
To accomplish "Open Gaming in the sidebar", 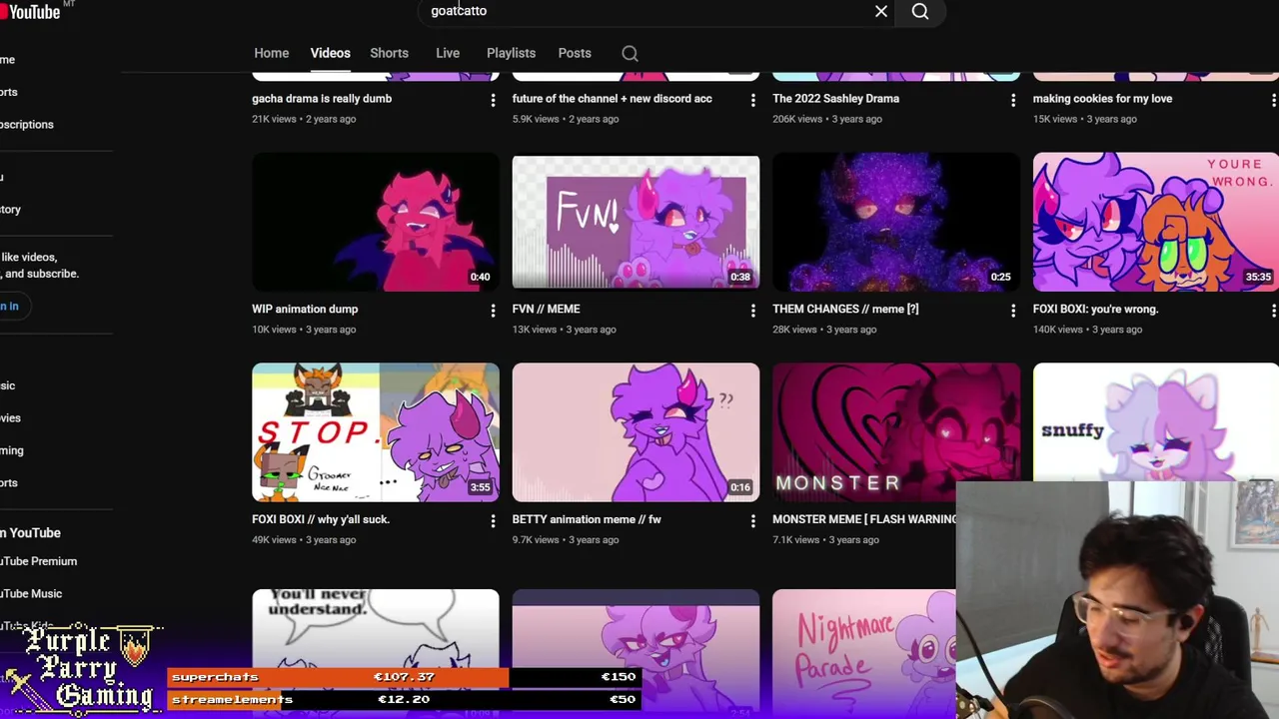I will [12, 450].
